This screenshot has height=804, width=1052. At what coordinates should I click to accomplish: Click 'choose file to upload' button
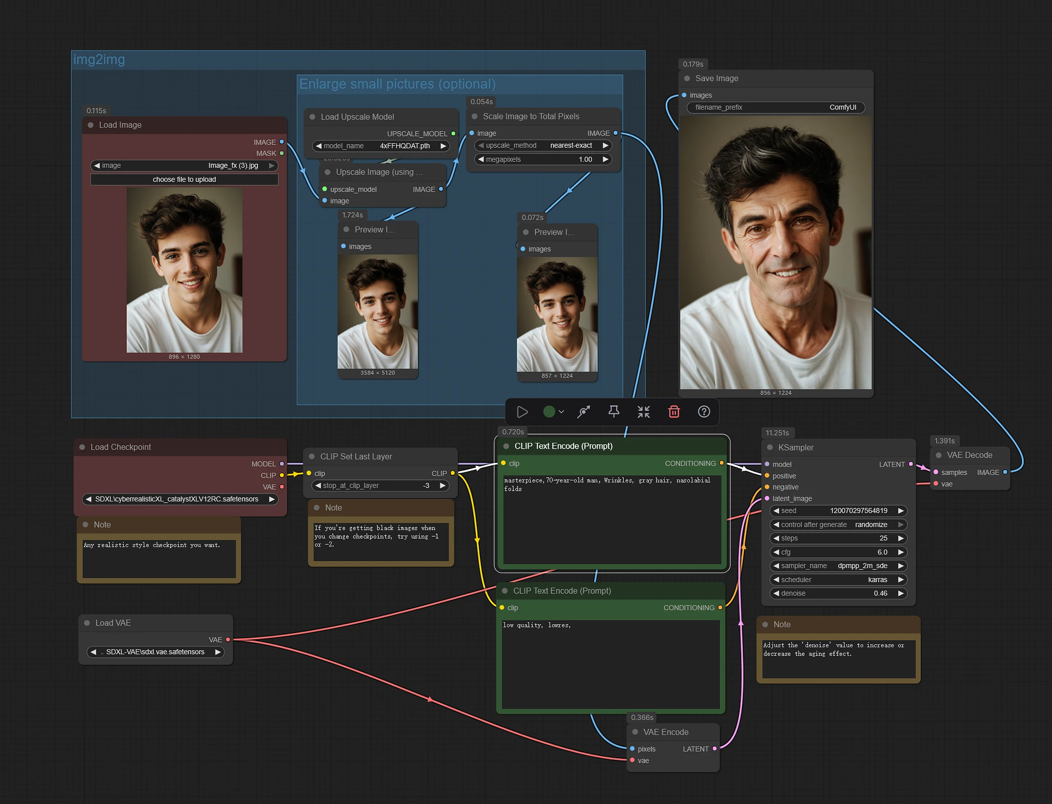[184, 179]
